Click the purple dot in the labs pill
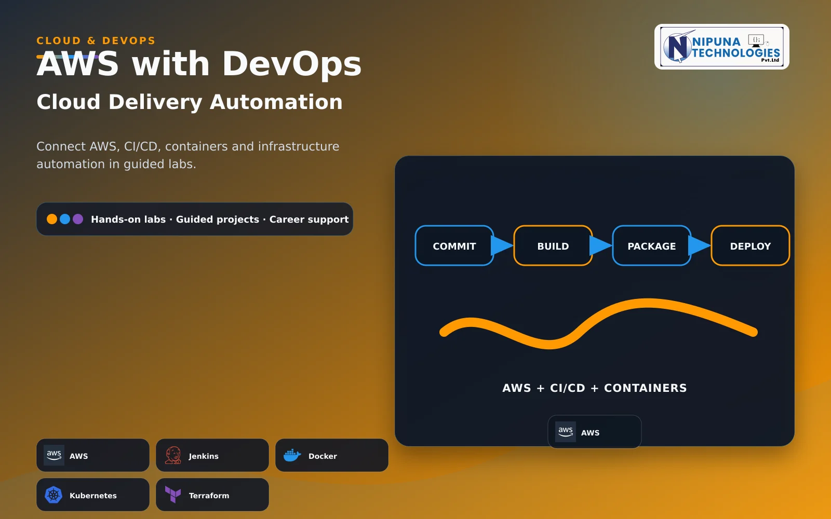 click(78, 219)
